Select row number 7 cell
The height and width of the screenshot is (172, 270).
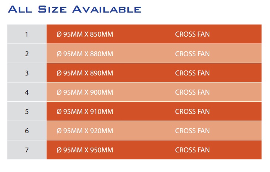[x=27, y=150]
